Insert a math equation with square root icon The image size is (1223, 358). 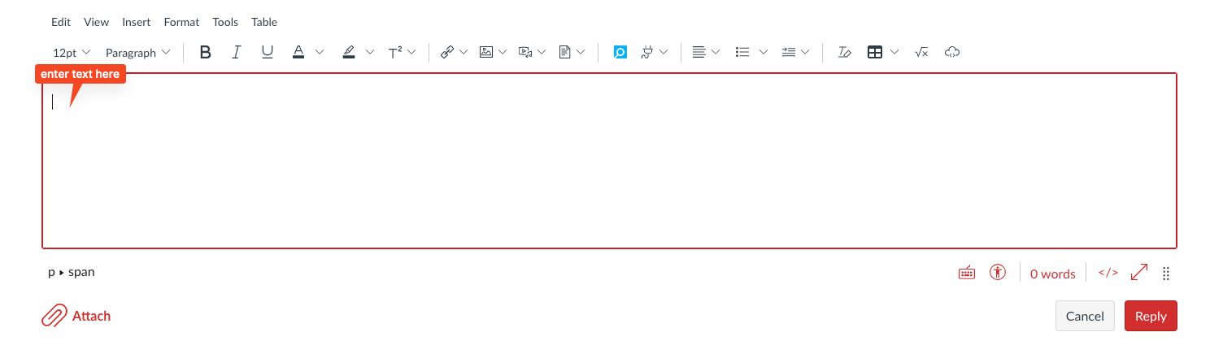921,53
